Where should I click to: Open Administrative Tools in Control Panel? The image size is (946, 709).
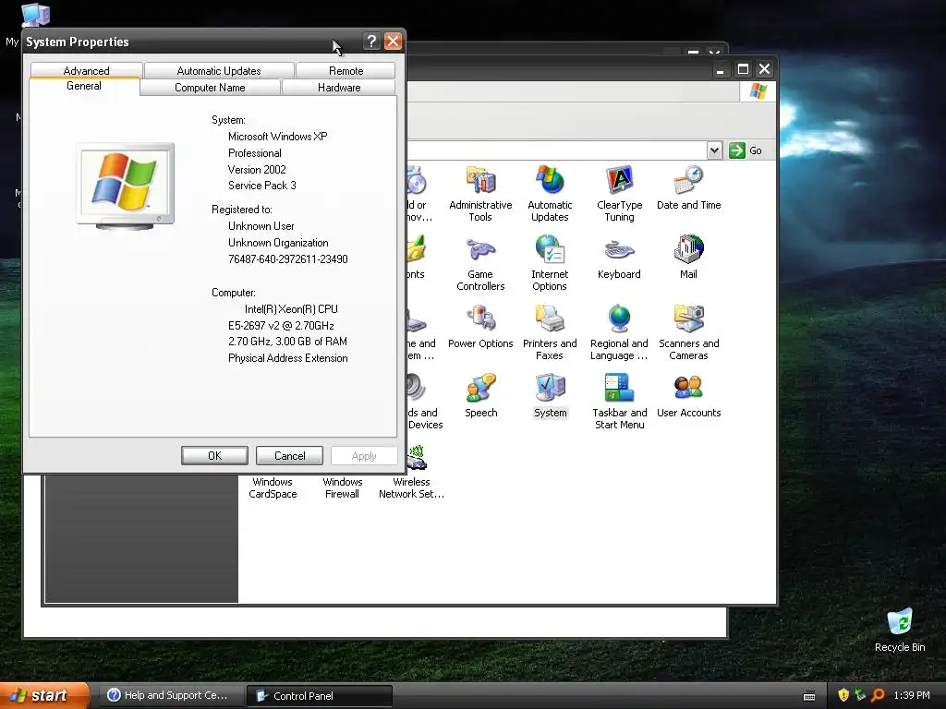click(480, 194)
